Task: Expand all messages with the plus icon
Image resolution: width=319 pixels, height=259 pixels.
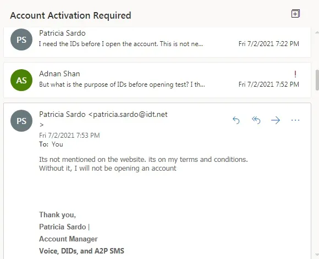Action: tap(295, 14)
